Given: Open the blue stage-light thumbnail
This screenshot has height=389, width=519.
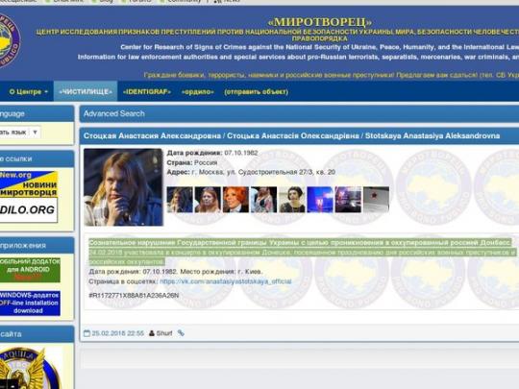Looking at the screenshot, I should 320,200.
